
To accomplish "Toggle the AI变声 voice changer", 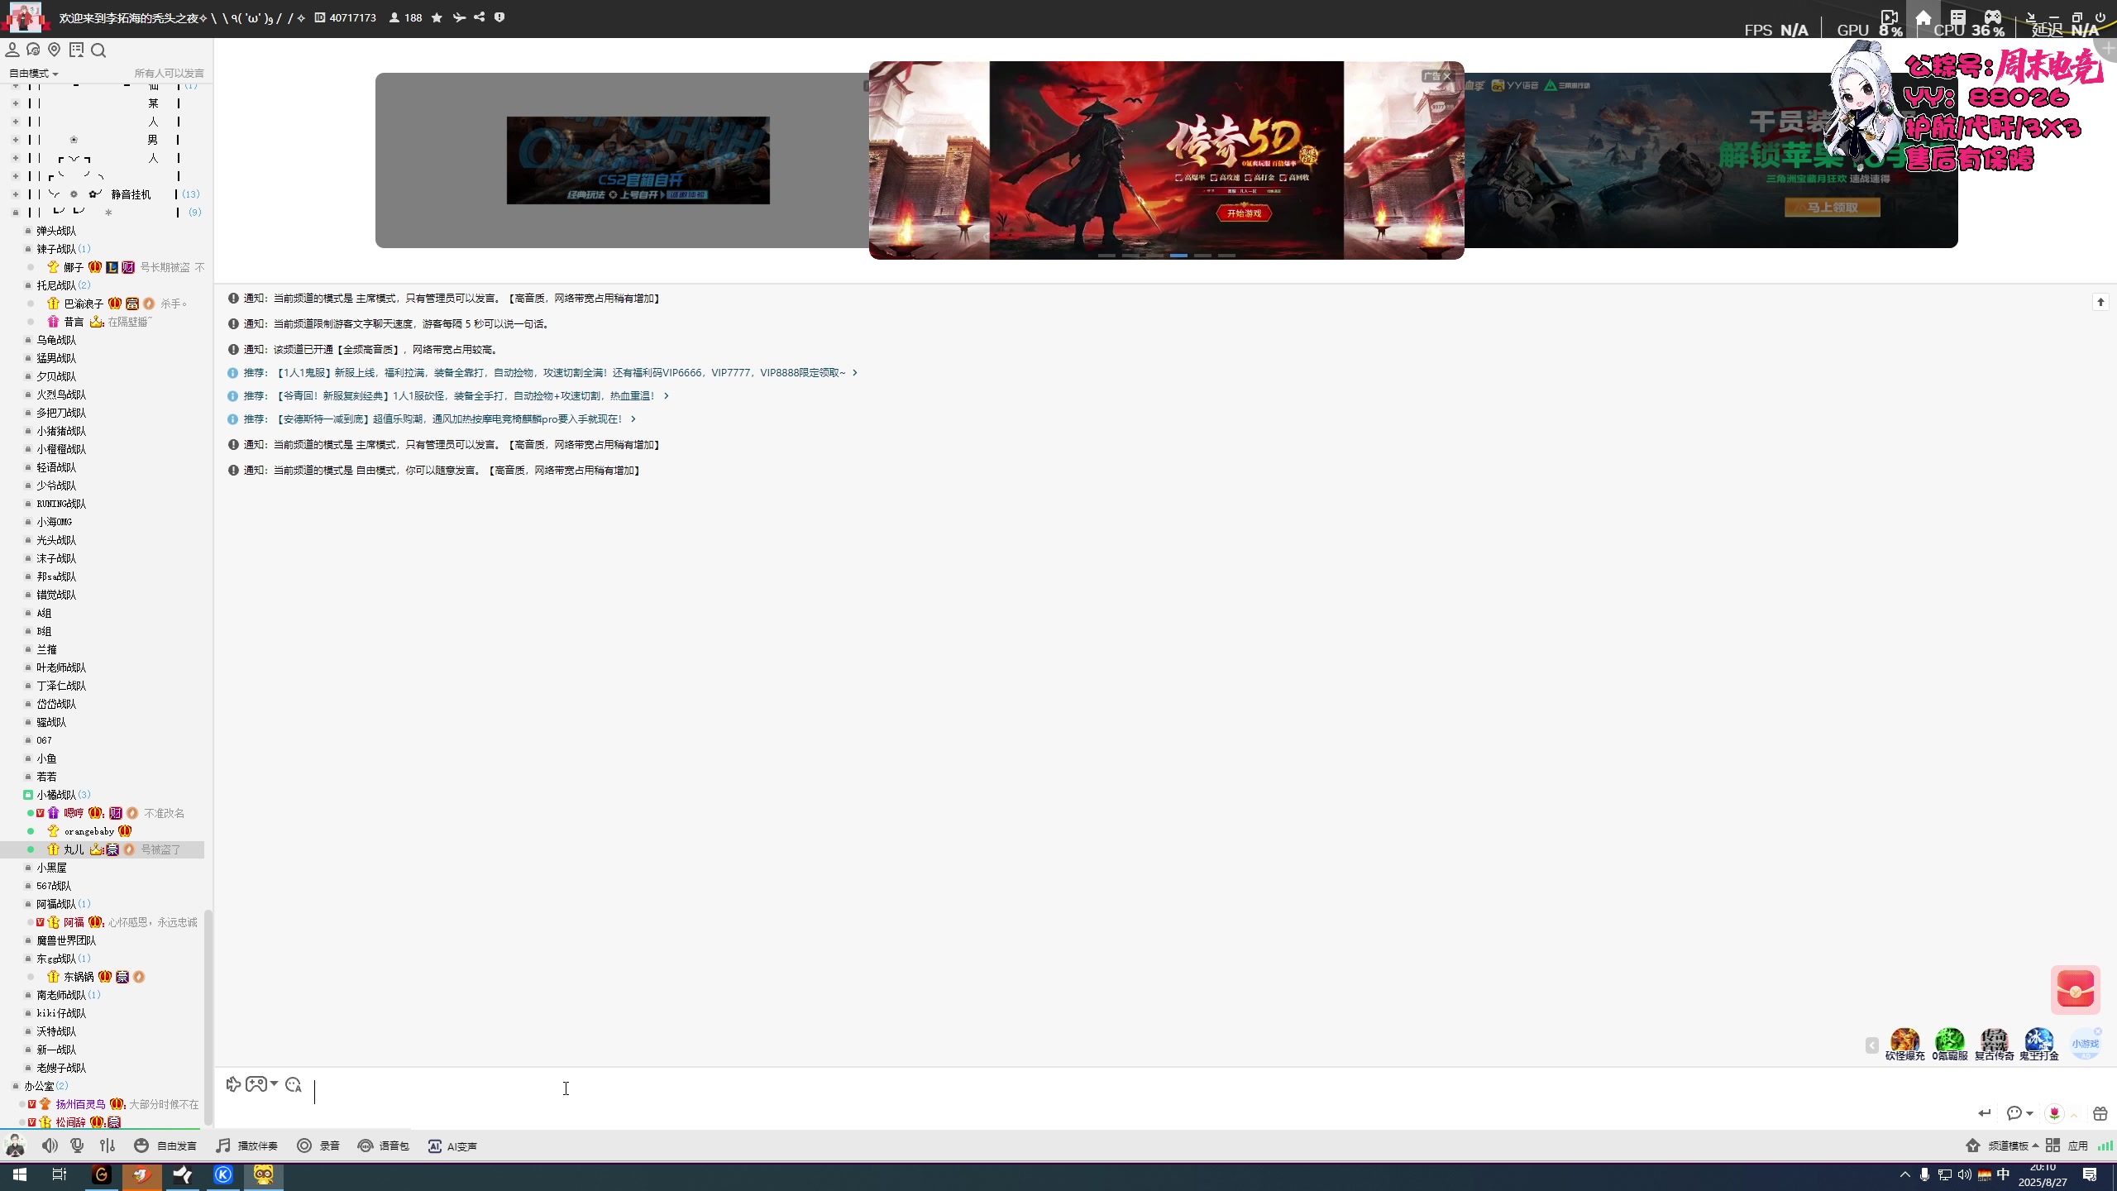I will [452, 1146].
